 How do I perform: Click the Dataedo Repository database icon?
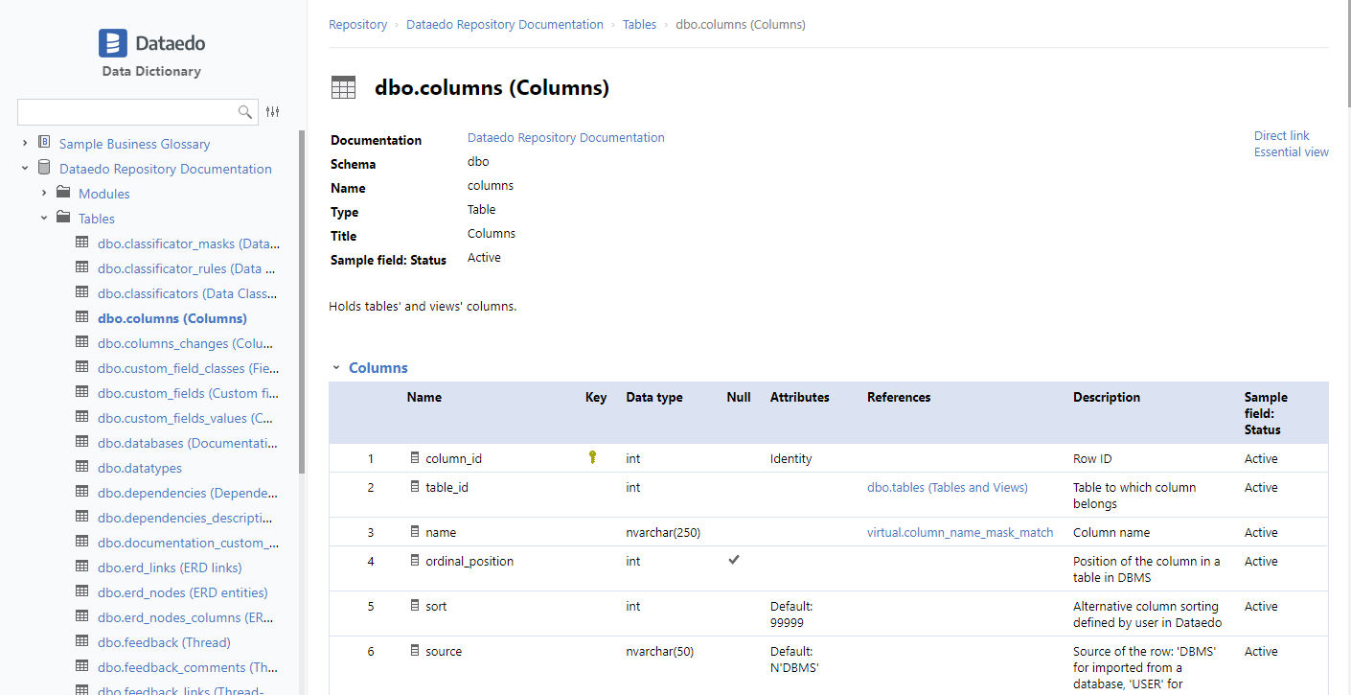coord(44,168)
